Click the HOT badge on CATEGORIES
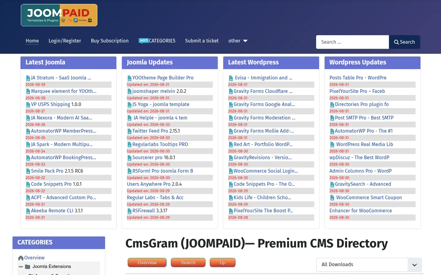441x275 pixels. pos(144,41)
